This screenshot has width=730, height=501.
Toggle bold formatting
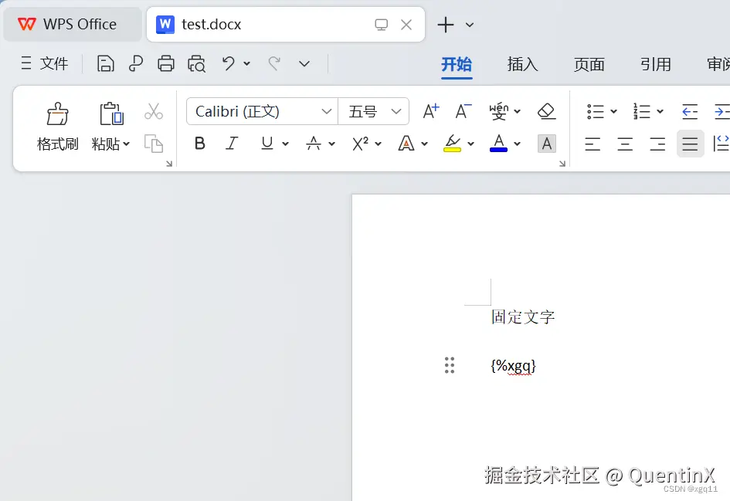pos(199,144)
